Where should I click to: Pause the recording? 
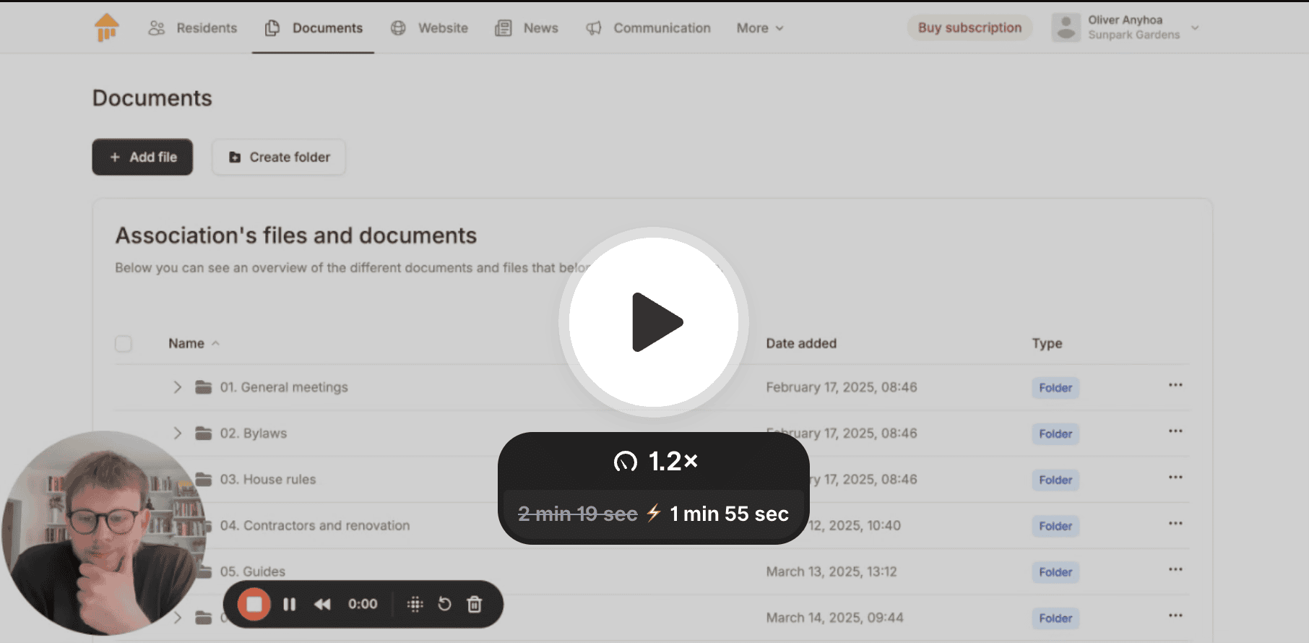tap(289, 604)
